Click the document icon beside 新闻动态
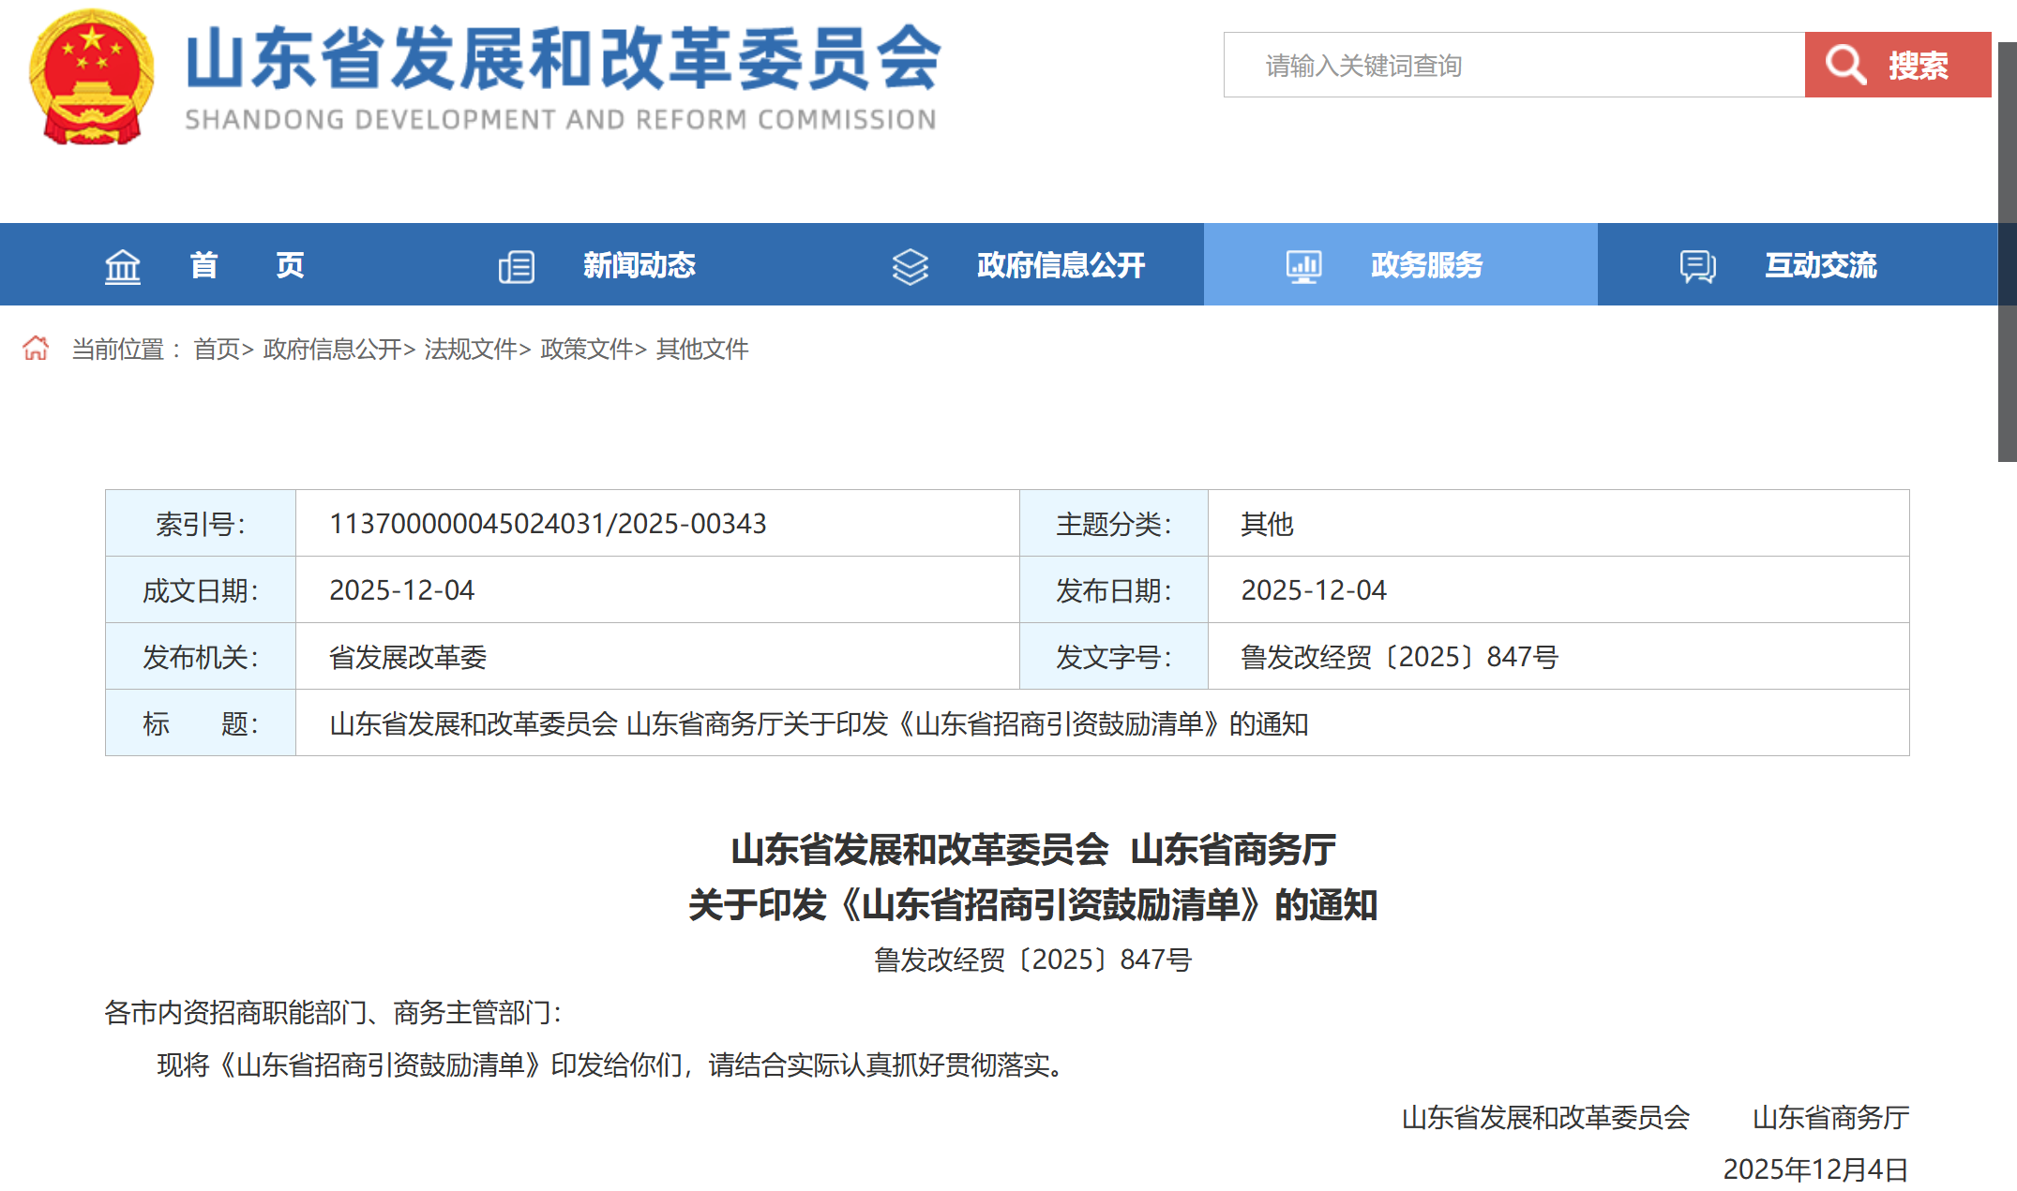Image resolution: width=2017 pixels, height=1191 pixels. tap(518, 265)
